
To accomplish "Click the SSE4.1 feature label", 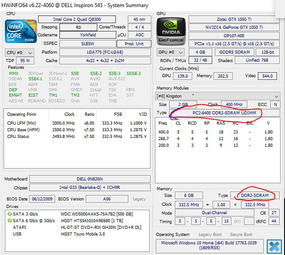I will (35, 79).
